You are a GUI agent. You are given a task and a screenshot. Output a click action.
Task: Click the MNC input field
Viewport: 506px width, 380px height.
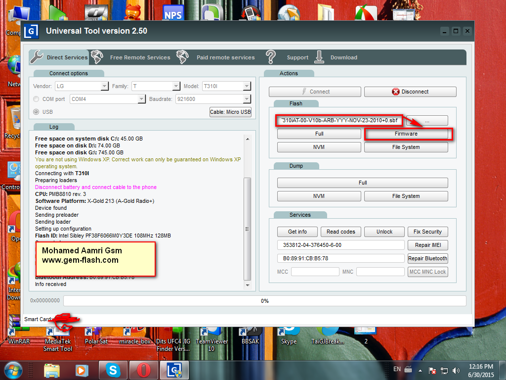(380, 272)
